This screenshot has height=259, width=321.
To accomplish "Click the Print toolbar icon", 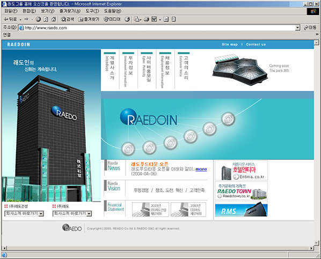I will click(147, 19).
